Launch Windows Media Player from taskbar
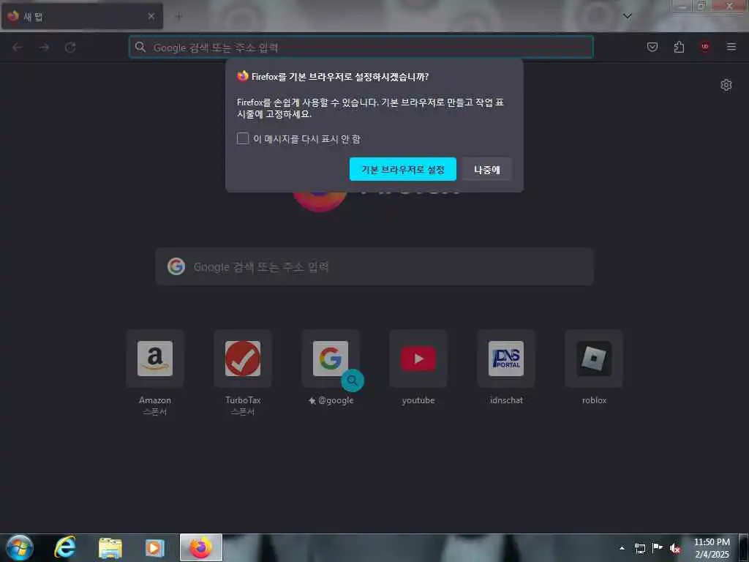This screenshot has width=749, height=562. point(155,547)
